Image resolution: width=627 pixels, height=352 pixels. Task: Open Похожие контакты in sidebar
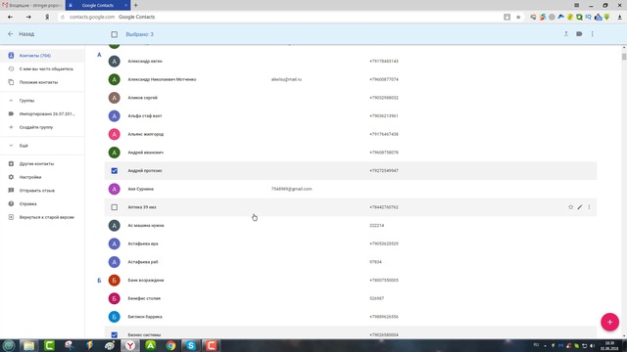[x=42, y=82]
